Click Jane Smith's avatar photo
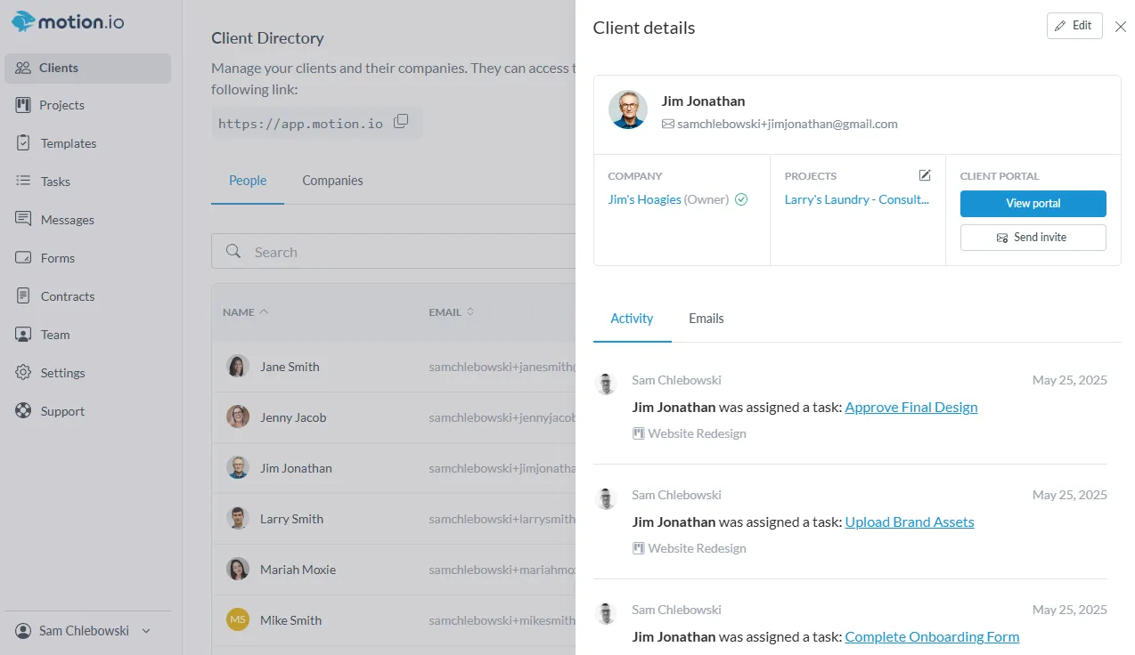 [238, 367]
